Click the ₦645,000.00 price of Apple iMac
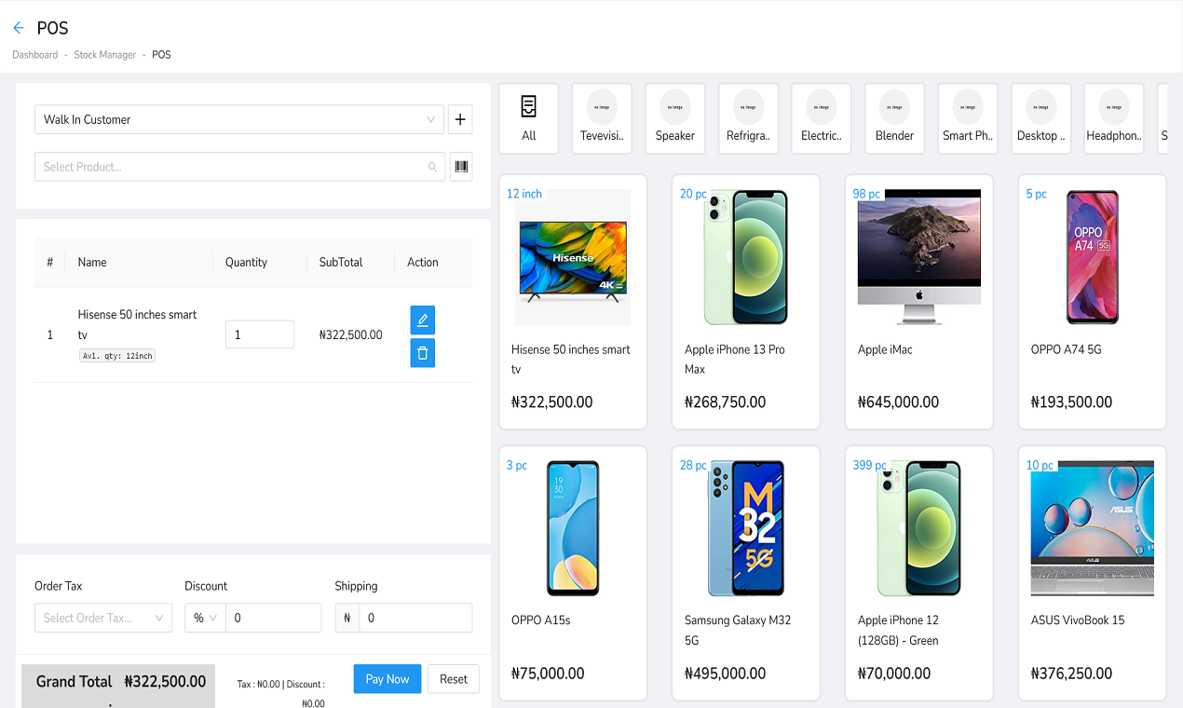Image resolution: width=1183 pixels, height=708 pixels. [x=898, y=402]
